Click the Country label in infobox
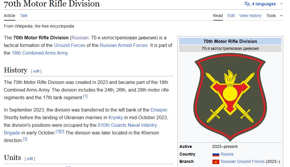The width and height of the screenshot is (290, 167). (187, 154)
